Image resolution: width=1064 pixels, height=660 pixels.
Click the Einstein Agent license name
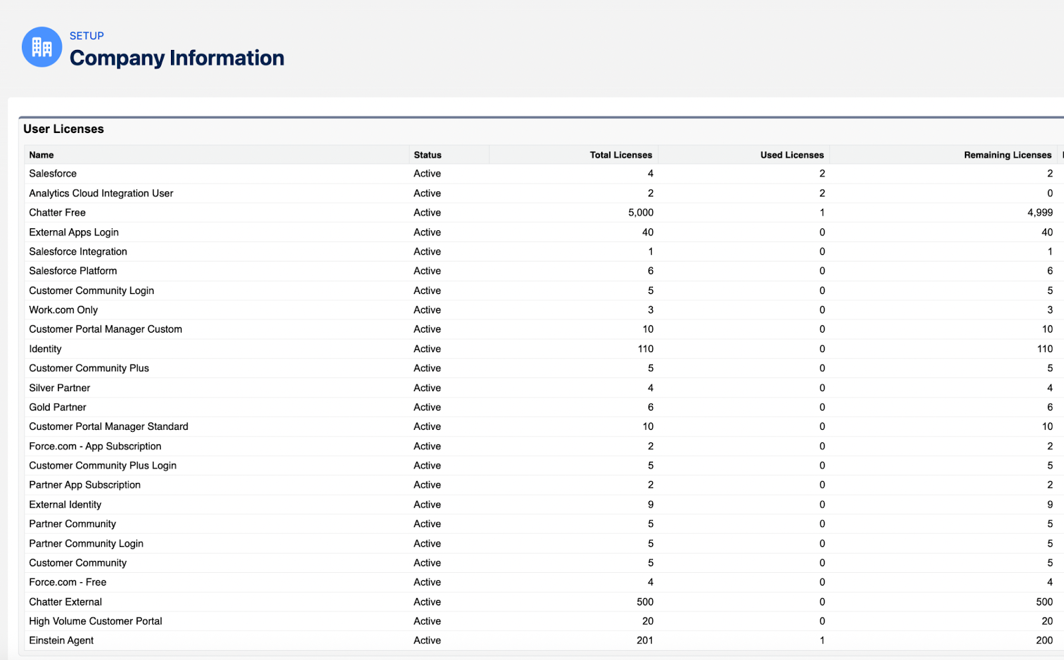pos(61,641)
